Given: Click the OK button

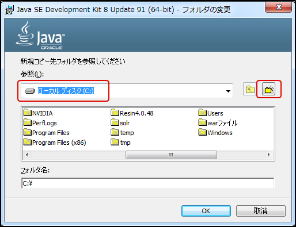Looking at the screenshot, I should point(206,211).
